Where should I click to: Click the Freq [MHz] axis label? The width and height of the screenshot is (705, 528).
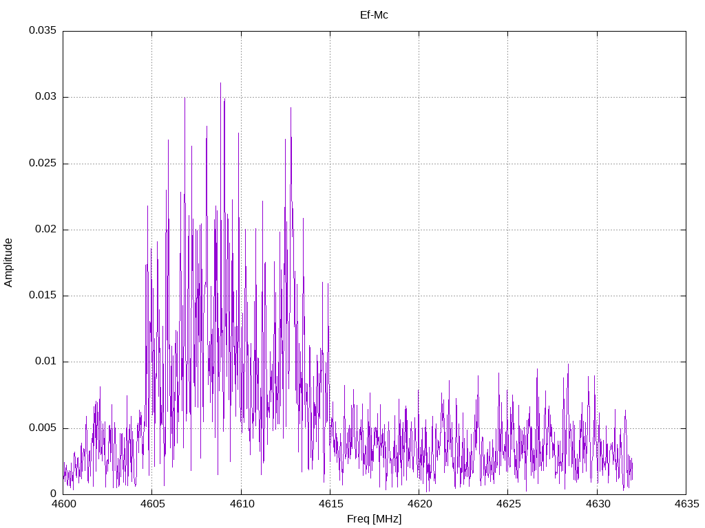(374, 519)
